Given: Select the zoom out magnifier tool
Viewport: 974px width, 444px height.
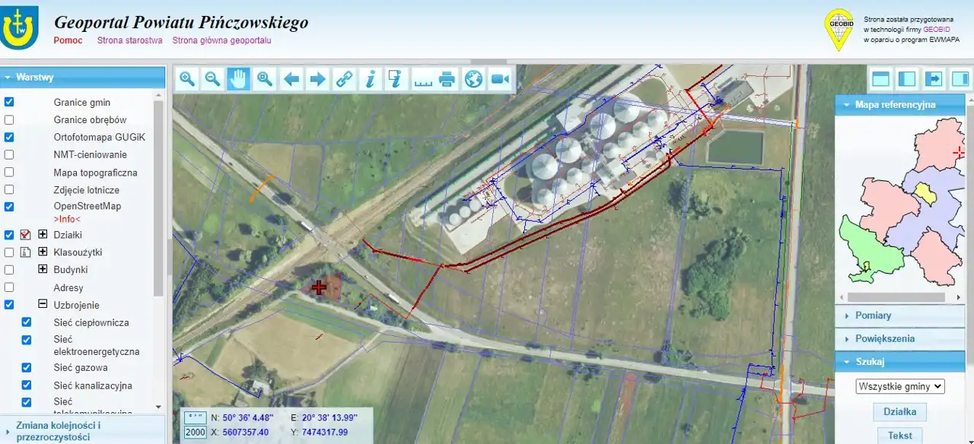Looking at the screenshot, I should tap(213, 78).
